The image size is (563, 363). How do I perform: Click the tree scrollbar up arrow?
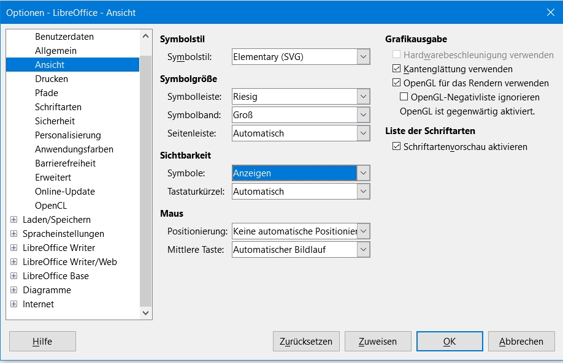coord(145,36)
